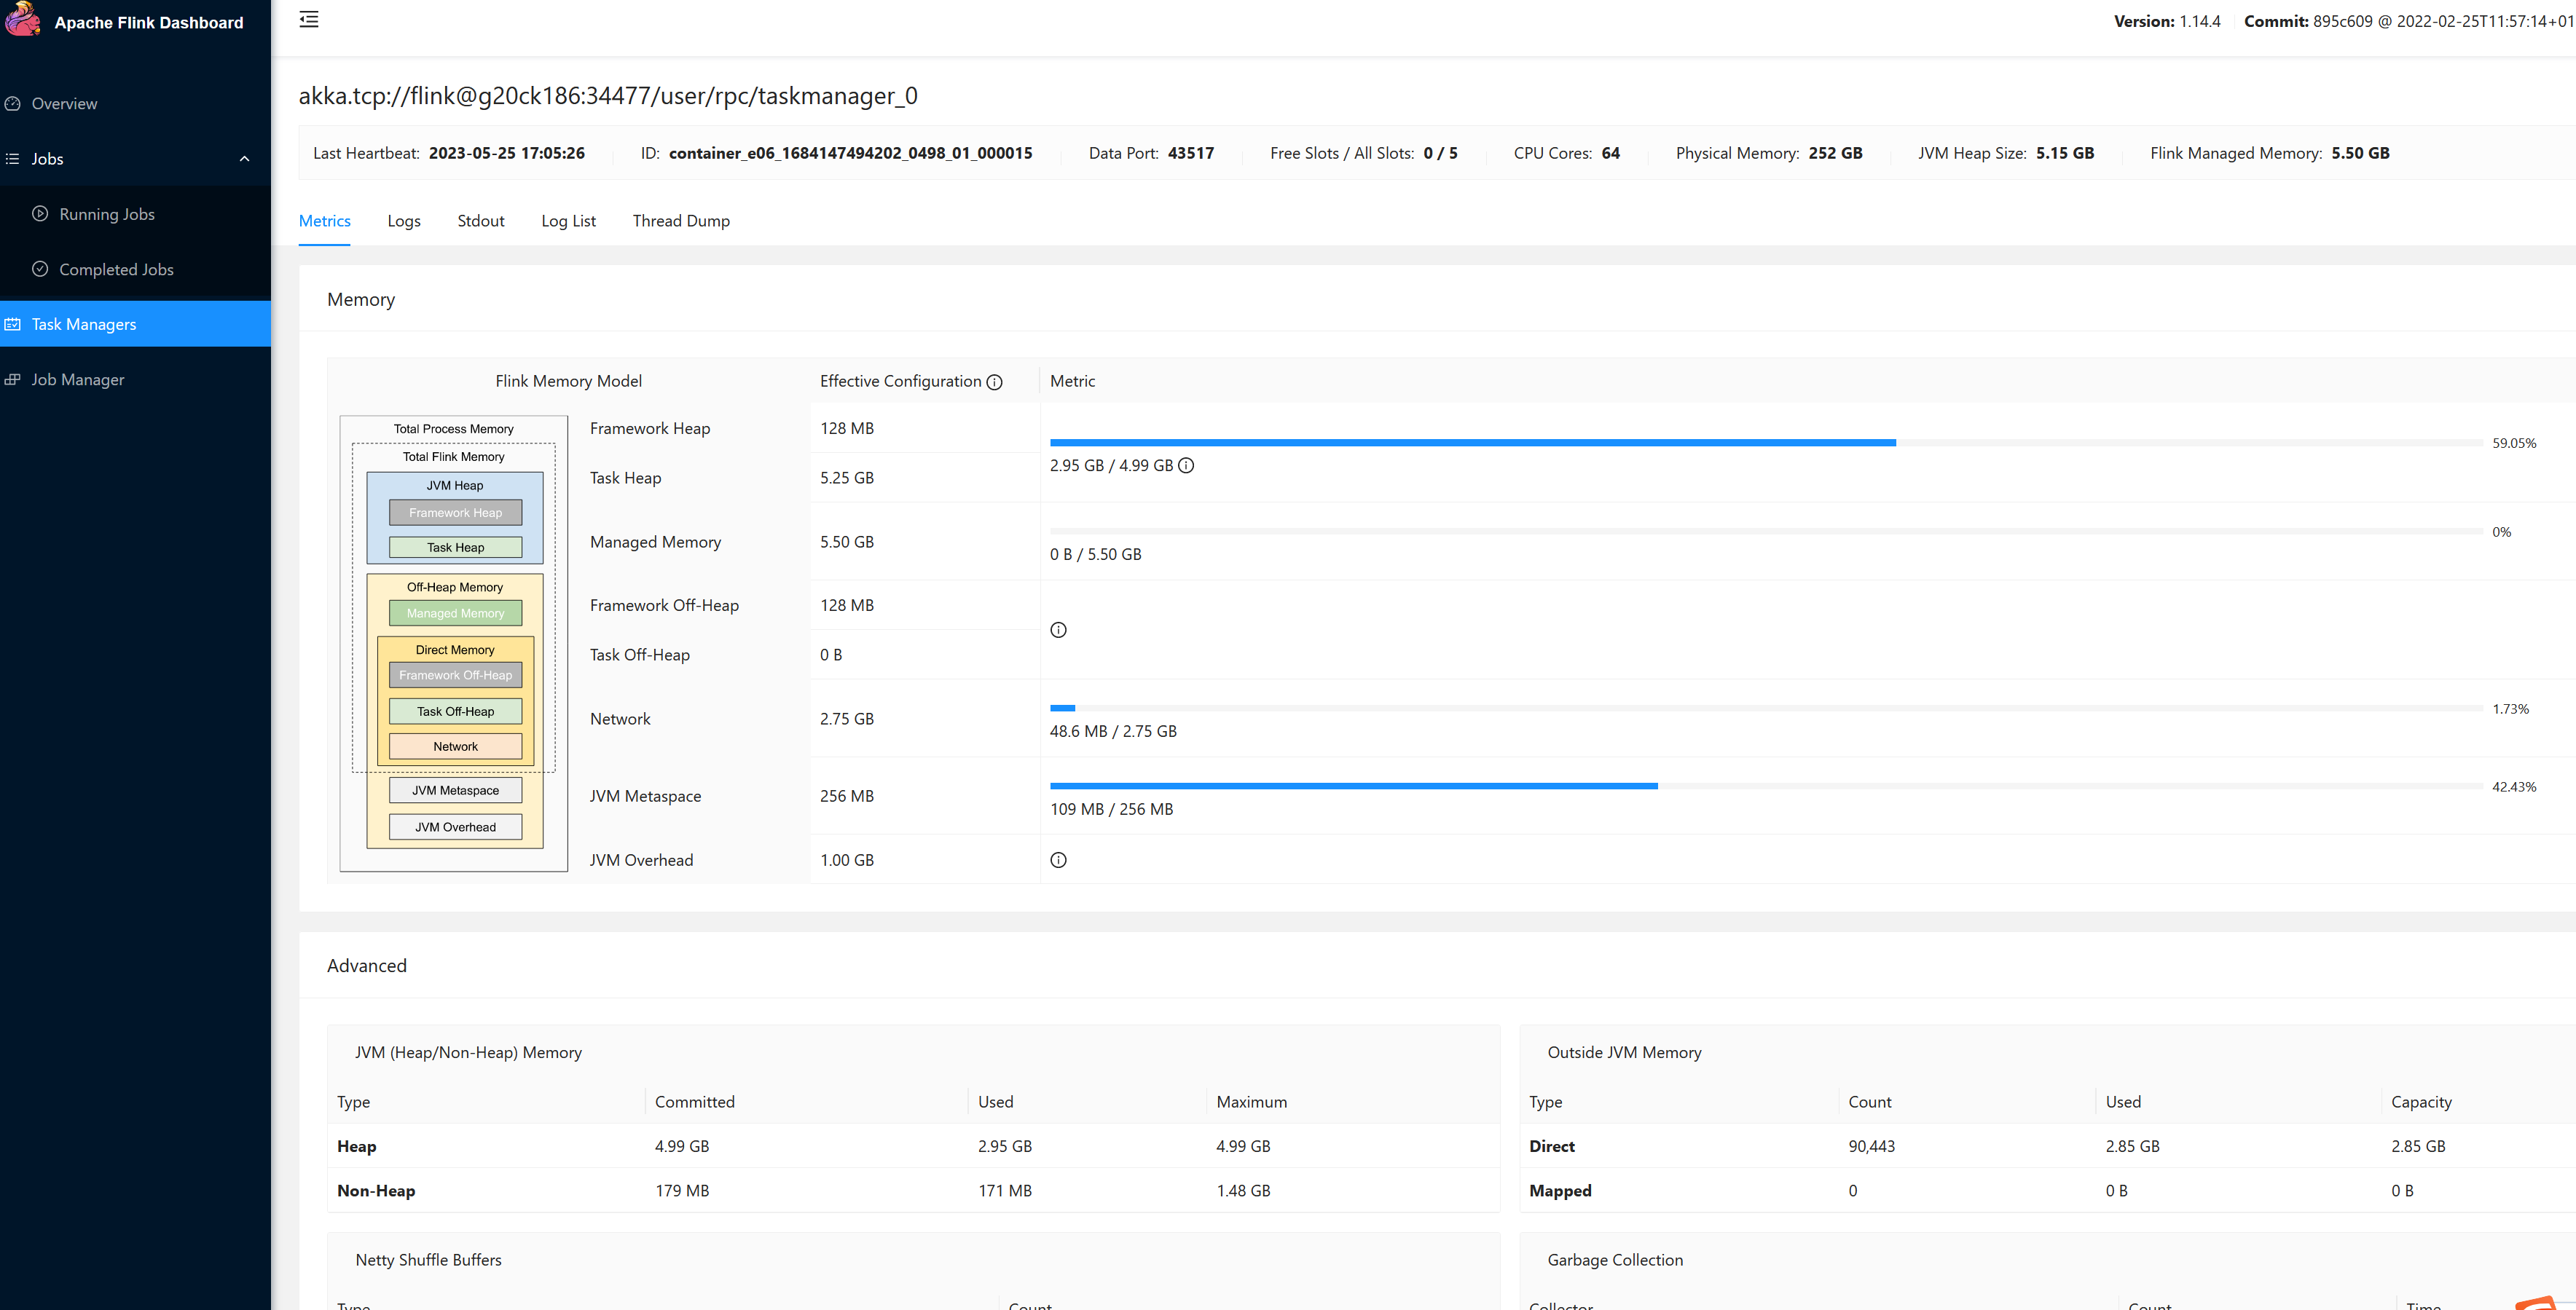
Task: Click info icon beside Effective Configuration
Action: [x=994, y=382]
